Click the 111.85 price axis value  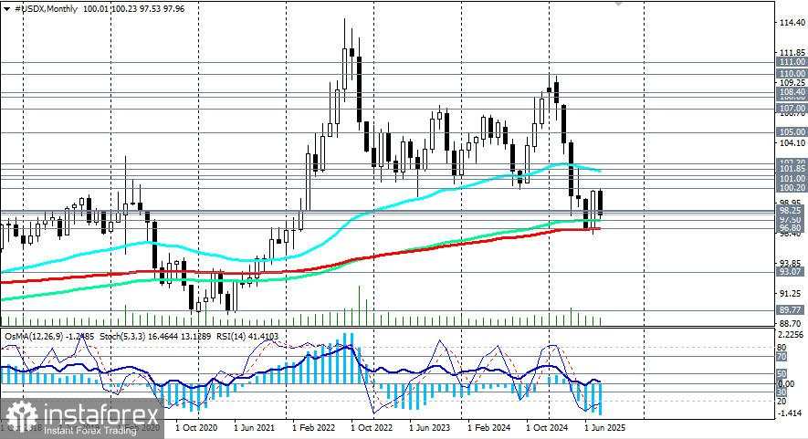click(x=792, y=53)
